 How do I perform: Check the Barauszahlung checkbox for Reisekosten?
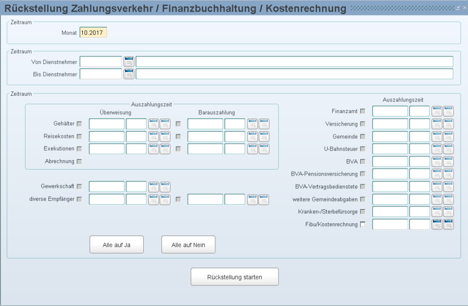pyautogui.click(x=178, y=136)
